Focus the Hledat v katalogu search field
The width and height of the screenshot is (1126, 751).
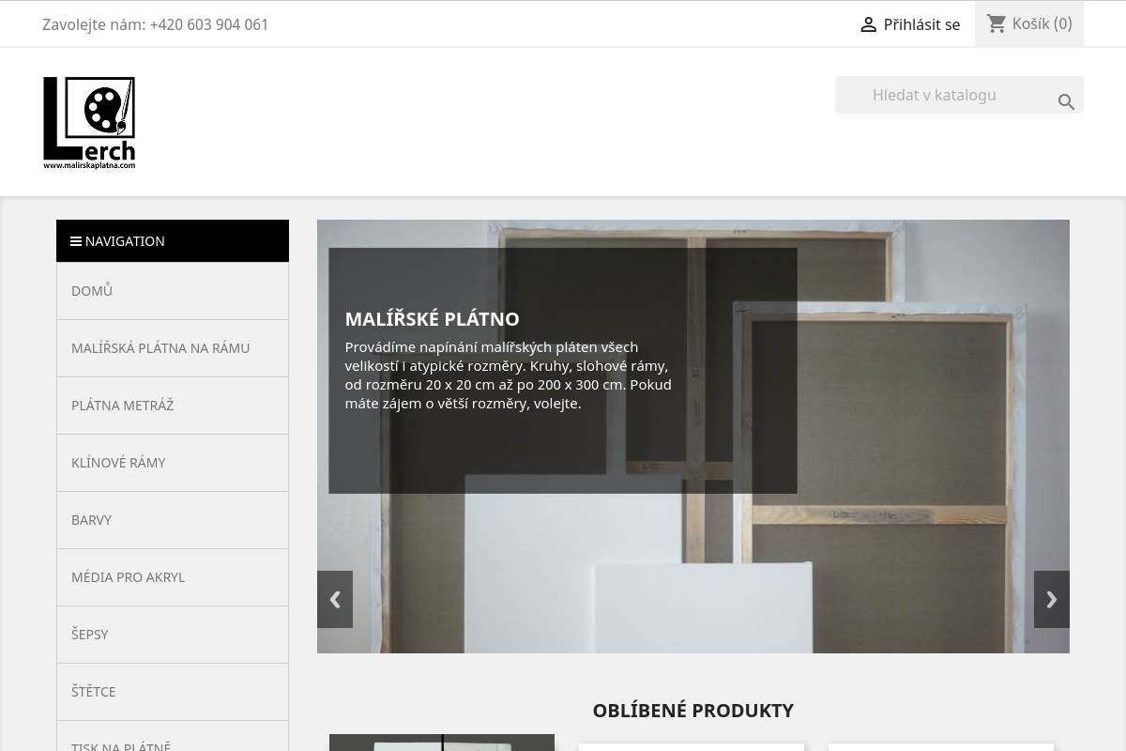(x=948, y=95)
